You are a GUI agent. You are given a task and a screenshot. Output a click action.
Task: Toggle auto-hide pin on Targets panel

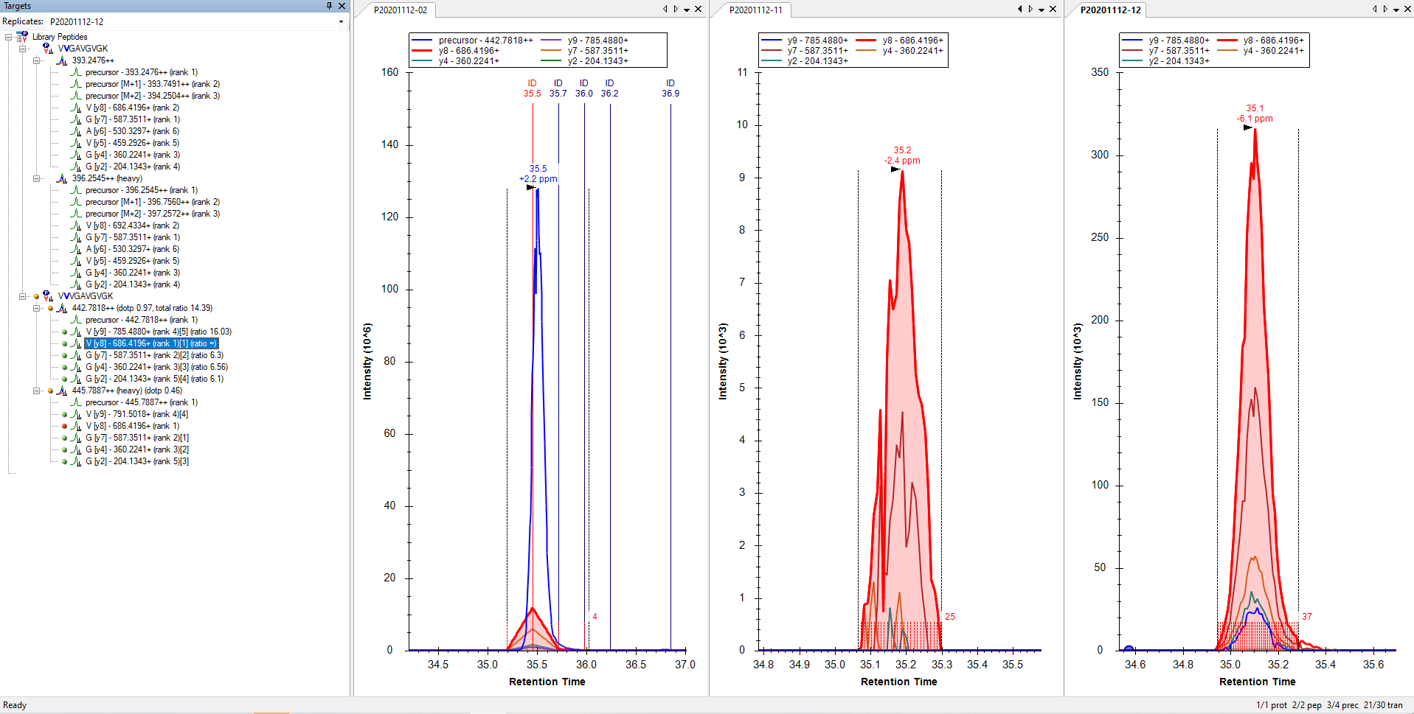329,6
